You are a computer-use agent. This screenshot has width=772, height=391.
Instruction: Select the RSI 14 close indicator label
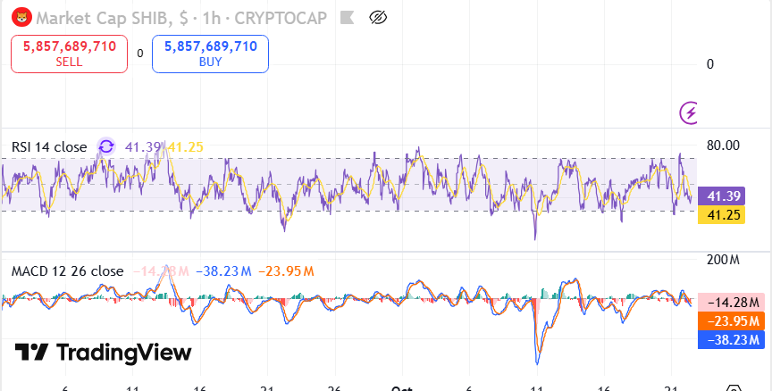(x=49, y=146)
